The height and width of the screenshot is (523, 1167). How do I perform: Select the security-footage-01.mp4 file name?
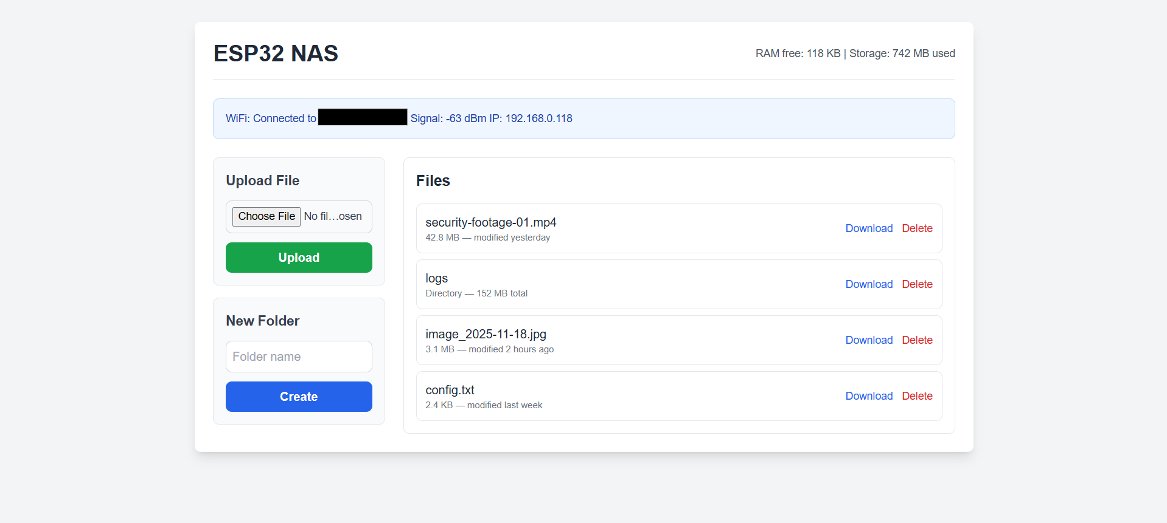pos(490,222)
